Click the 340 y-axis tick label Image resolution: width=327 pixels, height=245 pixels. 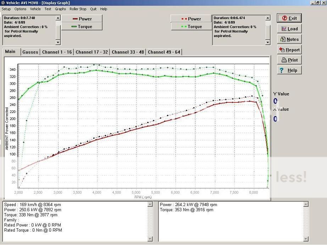[12, 69]
